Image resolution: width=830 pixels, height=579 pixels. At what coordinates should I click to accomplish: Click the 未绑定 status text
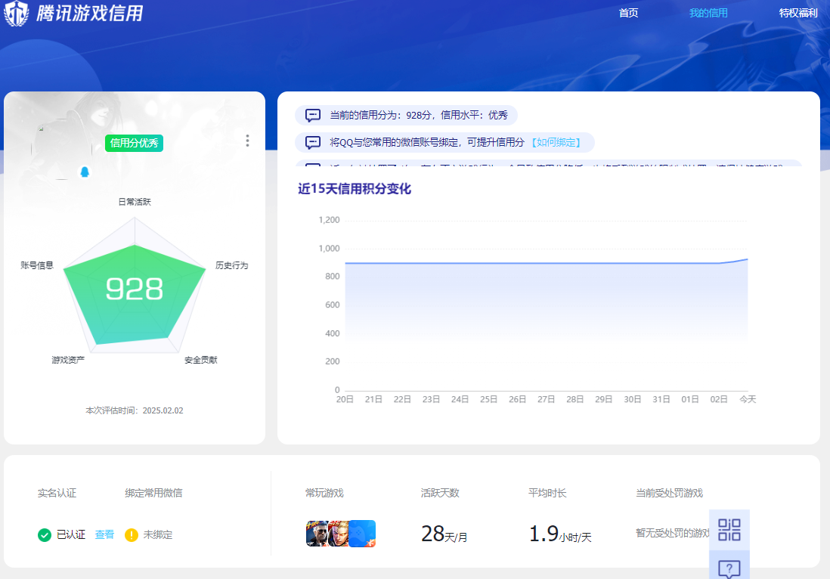click(158, 534)
